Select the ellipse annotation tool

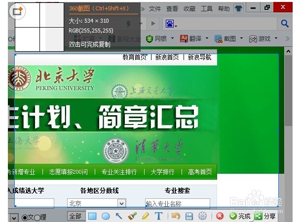(106, 216)
